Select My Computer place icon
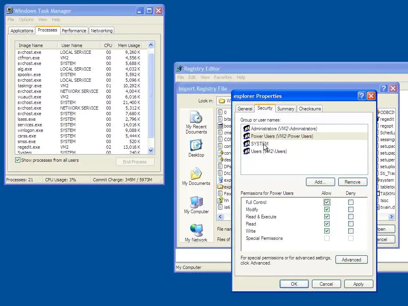The image size is (408, 306). click(x=196, y=205)
